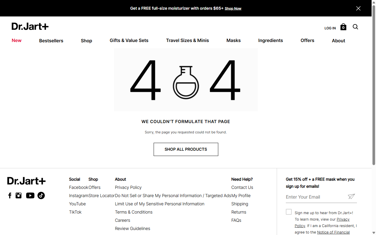Click the Instagram text link in footer
Viewport: 376px width, 235px height.
click(79, 196)
